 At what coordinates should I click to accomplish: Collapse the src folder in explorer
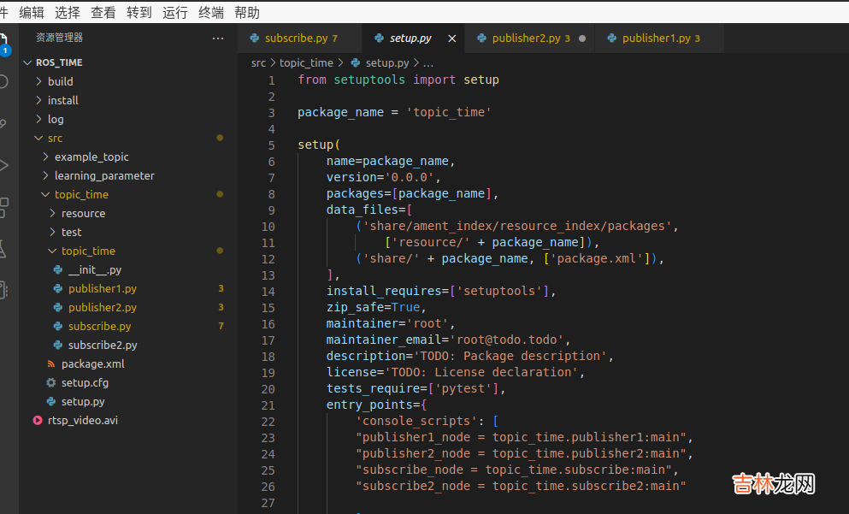(55, 138)
